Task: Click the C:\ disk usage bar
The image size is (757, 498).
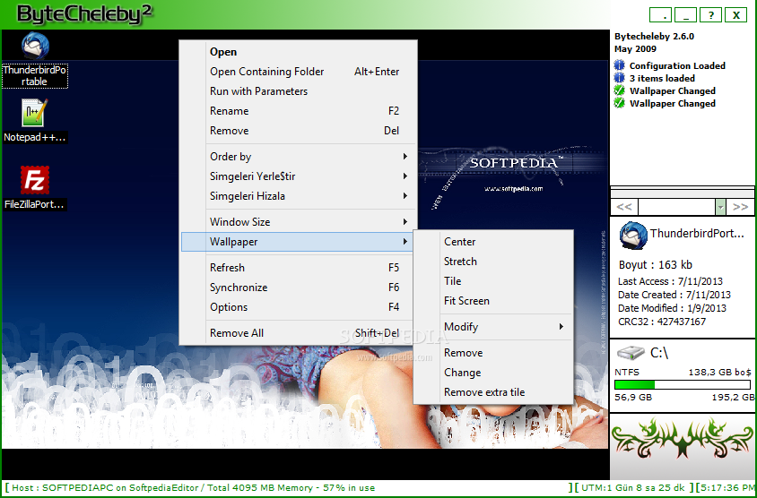Action: (683, 385)
